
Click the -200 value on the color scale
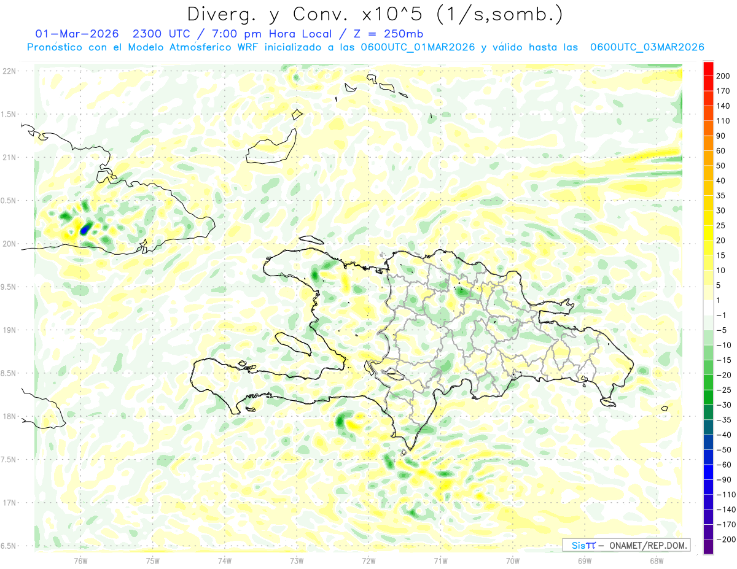coord(727,540)
